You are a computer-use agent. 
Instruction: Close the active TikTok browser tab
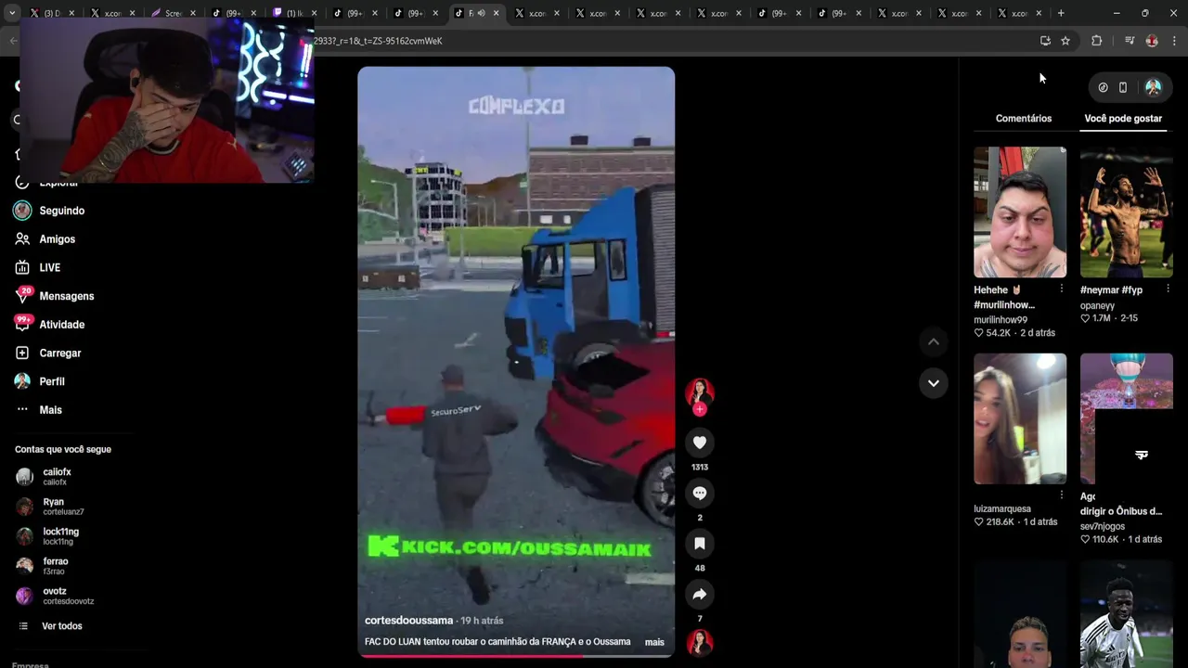click(x=497, y=13)
